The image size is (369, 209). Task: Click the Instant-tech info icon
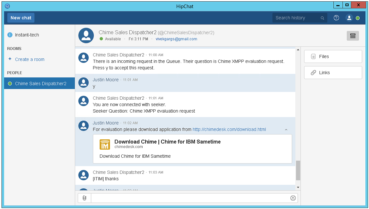point(10,35)
